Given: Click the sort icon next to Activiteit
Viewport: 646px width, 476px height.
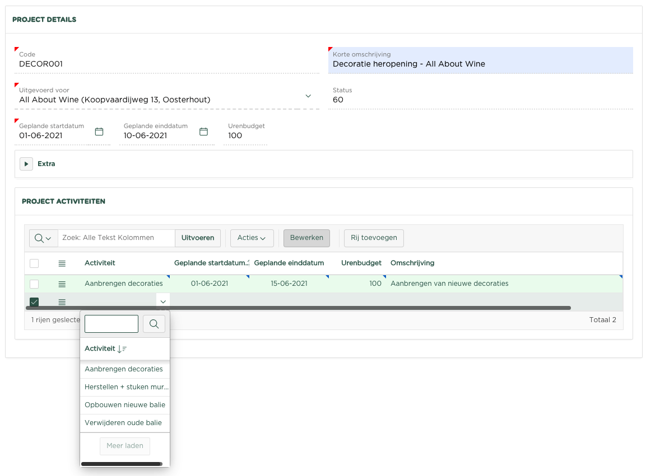Looking at the screenshot, I should tap(122, 349).
